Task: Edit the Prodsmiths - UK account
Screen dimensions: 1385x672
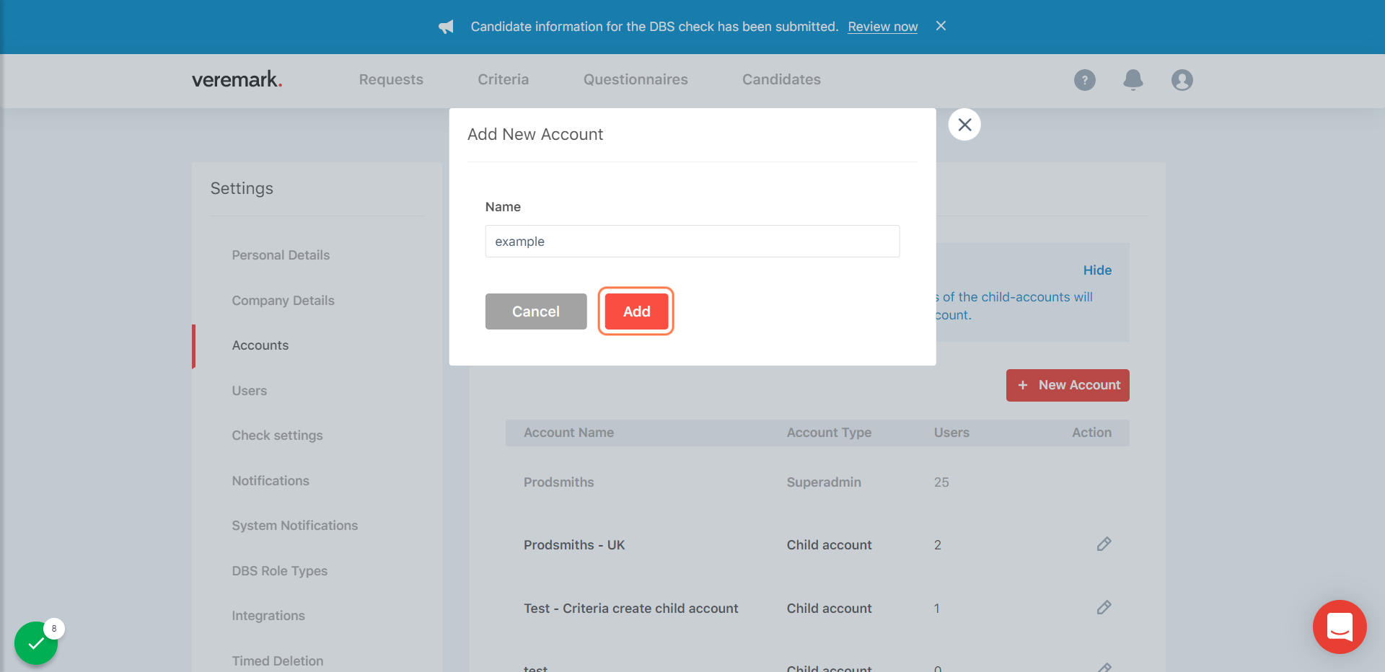Action: click(x=1104, y=544)
